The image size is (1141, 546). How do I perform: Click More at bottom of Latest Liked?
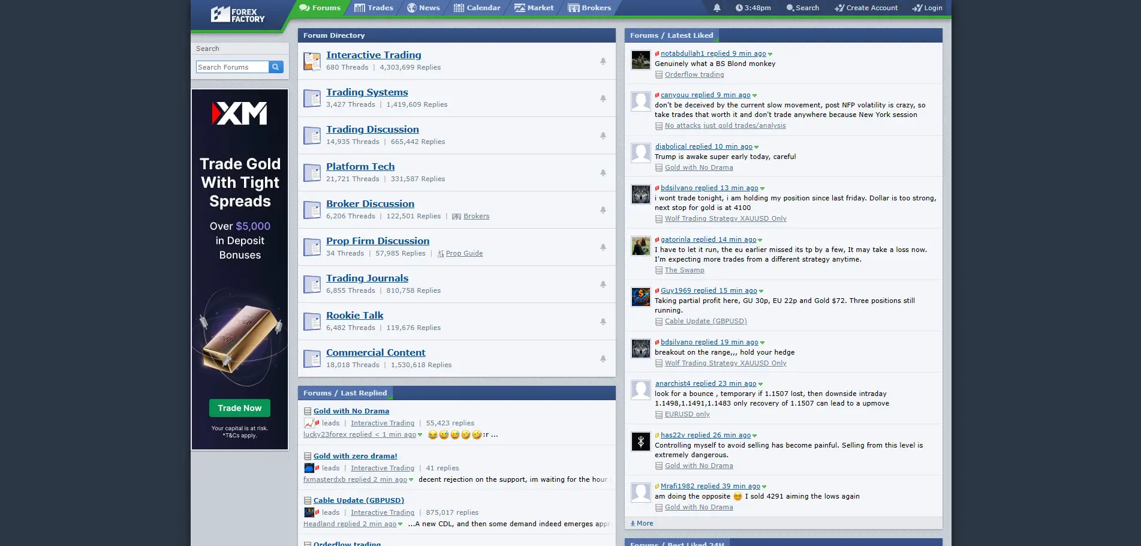642,523
